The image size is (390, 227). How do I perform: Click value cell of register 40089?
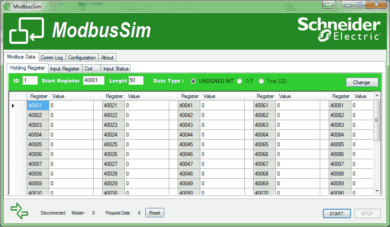tap(362, 184)
